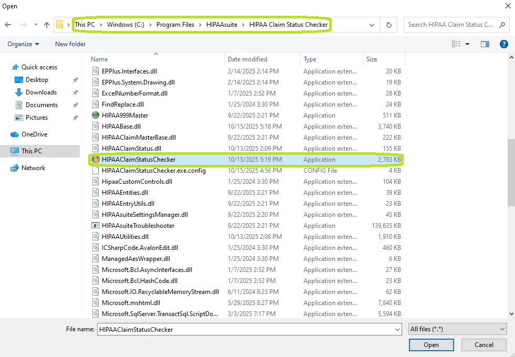Select the ExcelNumberFormat.dll file
Screen dimensions: 515x357
[x=134, y=93]
